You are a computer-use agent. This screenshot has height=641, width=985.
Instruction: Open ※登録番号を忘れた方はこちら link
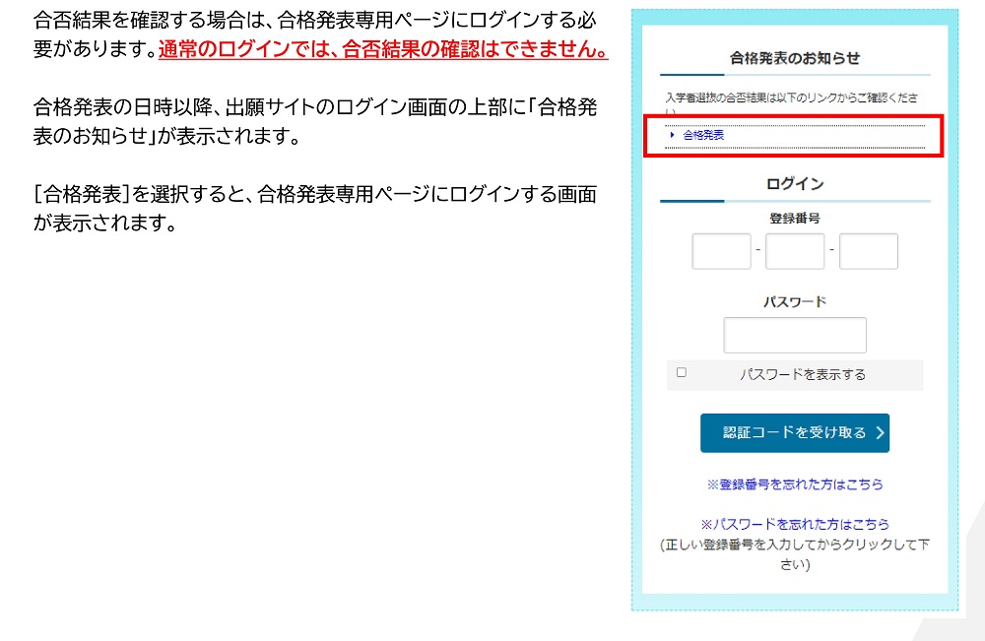(x=795, y=484)
